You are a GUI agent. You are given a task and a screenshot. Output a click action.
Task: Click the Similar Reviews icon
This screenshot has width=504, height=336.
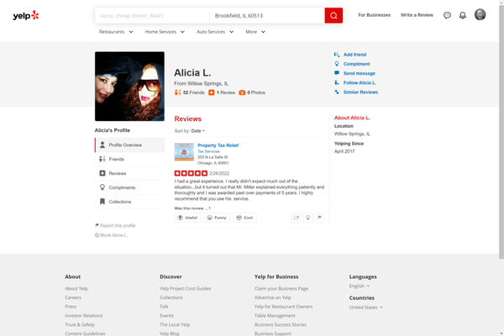(337, 92)
